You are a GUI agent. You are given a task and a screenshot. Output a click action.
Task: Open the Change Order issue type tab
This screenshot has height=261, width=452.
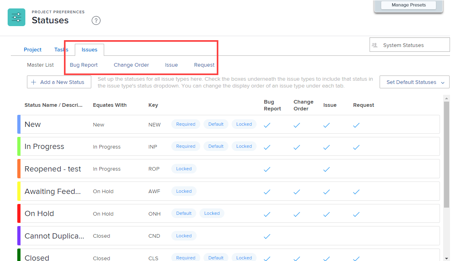pos(131,65)
